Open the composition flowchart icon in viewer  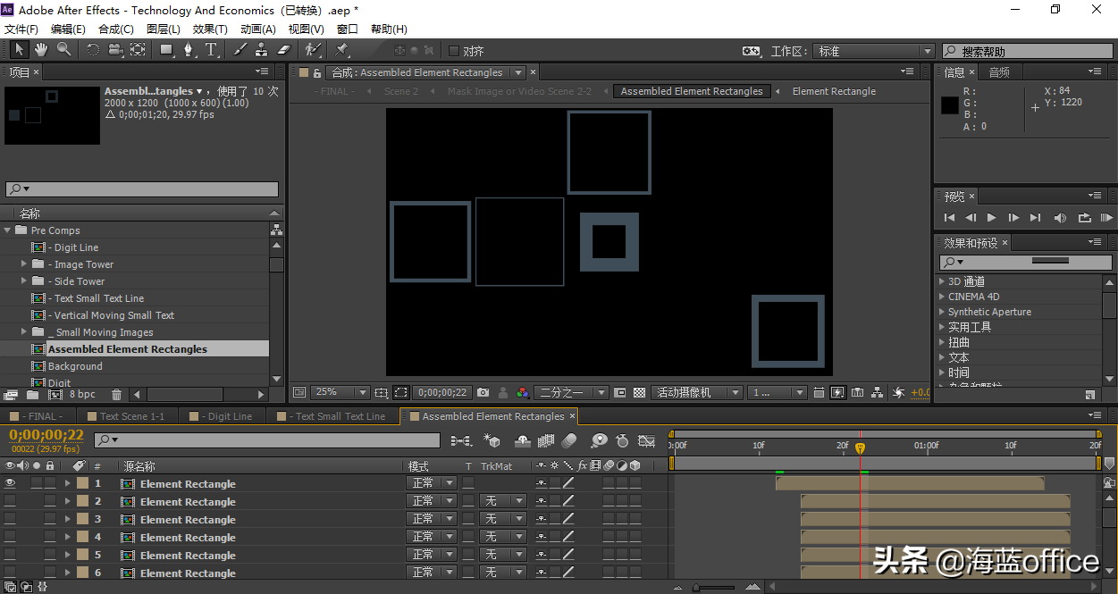point(878,392)
